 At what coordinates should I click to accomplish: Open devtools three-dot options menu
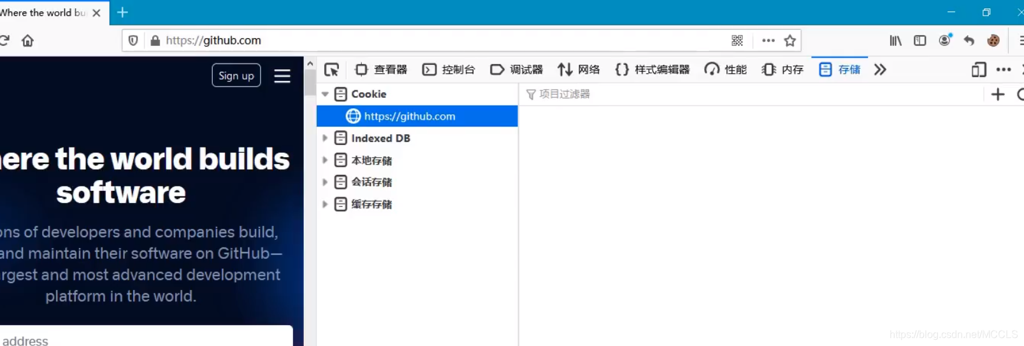(x=1004, y=70)
